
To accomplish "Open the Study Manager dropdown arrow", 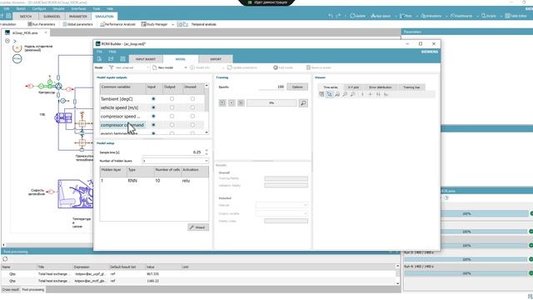I will point(172,24).
